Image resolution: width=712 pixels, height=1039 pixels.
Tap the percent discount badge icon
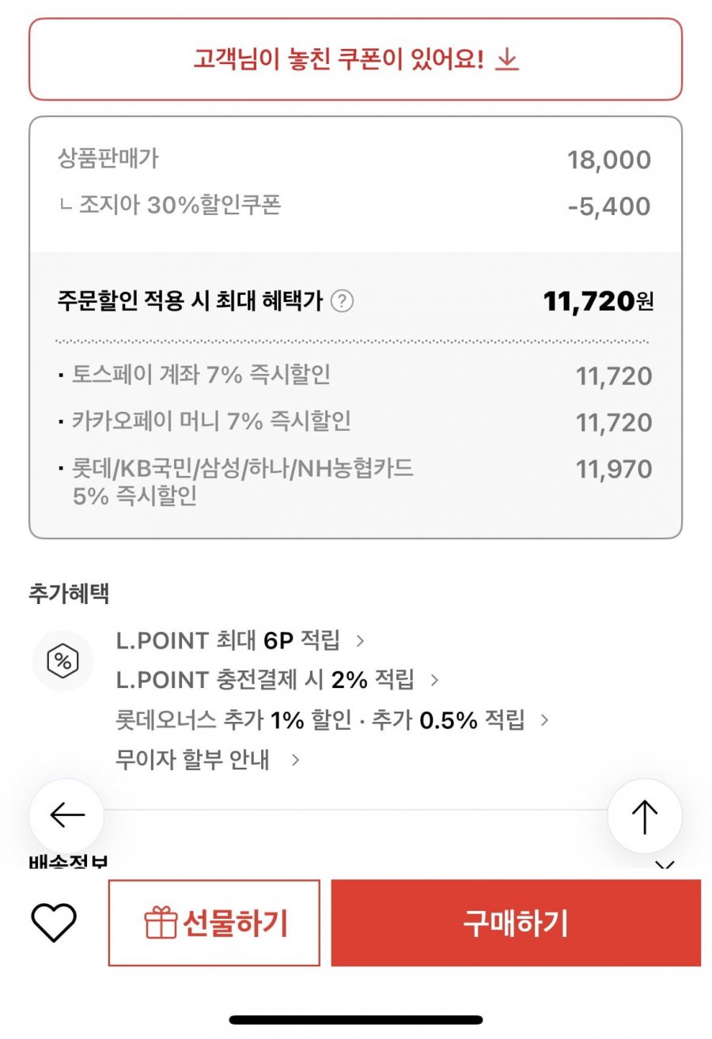[62, 661]
